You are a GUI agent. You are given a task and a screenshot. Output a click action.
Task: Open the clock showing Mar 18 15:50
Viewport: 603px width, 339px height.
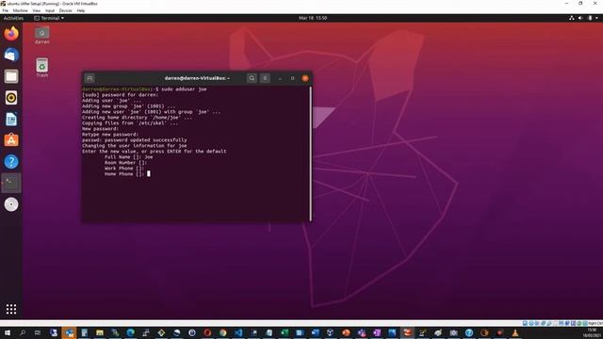313,18
